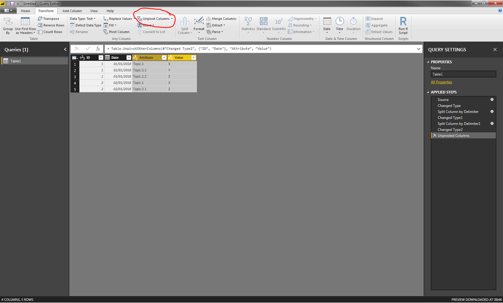Open gear settings for Source step

pyautogui.click(x=492, y=99)
